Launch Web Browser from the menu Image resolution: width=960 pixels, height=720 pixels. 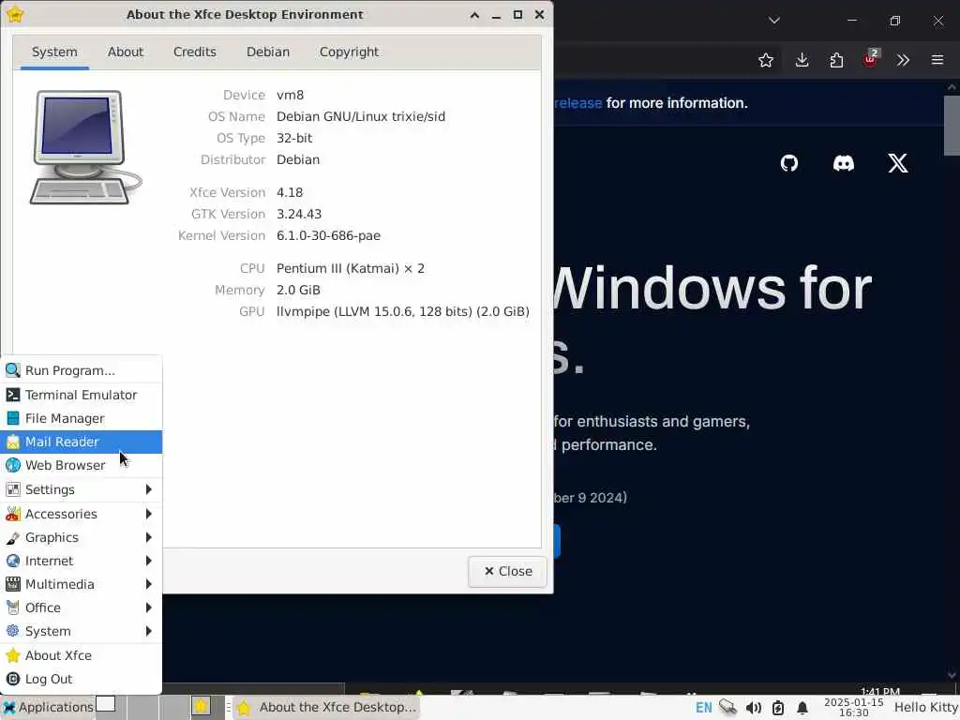pyautogui.click(x=81, y=465)
